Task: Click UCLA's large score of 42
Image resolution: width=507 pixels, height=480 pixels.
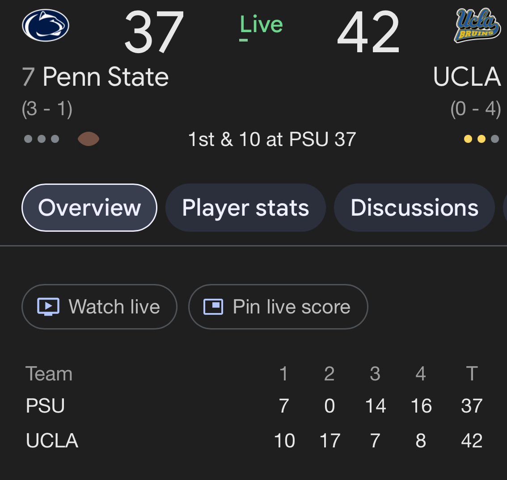Action: coord(368,32)
